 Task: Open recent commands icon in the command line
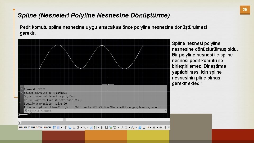[x=26, y=111]
